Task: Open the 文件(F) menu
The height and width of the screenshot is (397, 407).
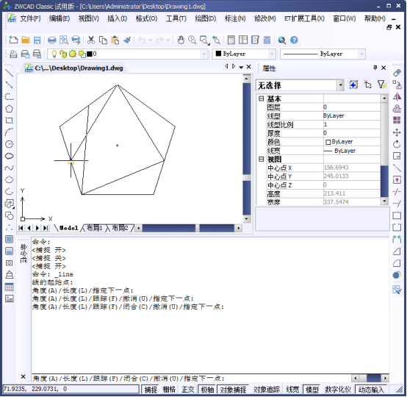Action: [31, 18]
